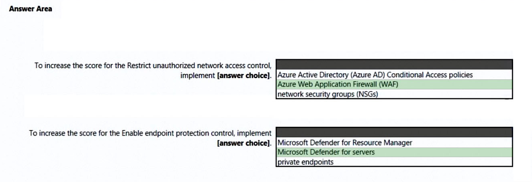Click the first bold [answer choice] placeholder
Image resolution: width=532 pixels, height=182 pixels.
click(x=243, y=75)
